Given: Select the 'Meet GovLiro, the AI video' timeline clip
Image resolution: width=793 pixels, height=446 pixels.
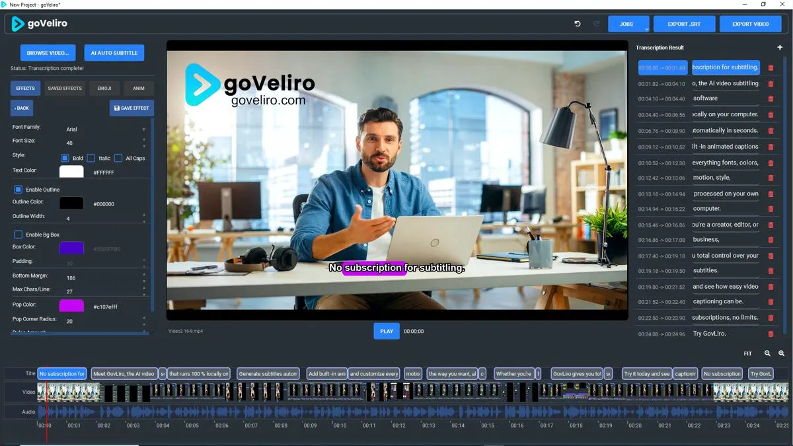Looking at the screenshot, I should (x=124, y=374).
